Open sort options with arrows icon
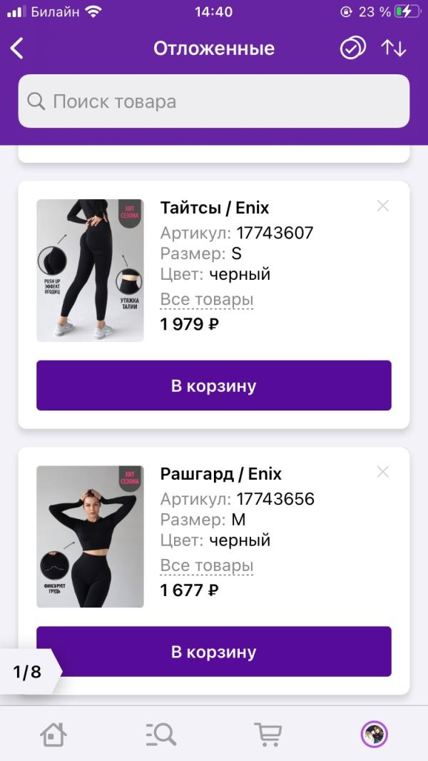Image resolution: width=428 pixels, height=761 pixels. click(393, 49)
